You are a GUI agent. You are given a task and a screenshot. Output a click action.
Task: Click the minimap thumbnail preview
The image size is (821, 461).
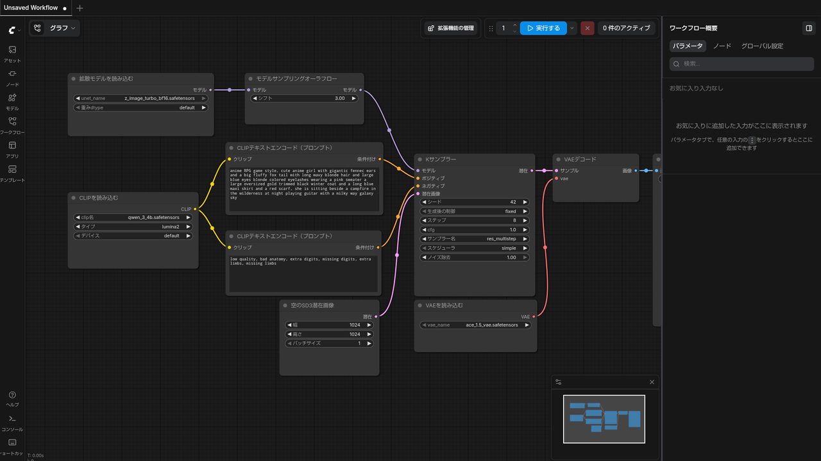pyautogui.click(x=604, y=419)
